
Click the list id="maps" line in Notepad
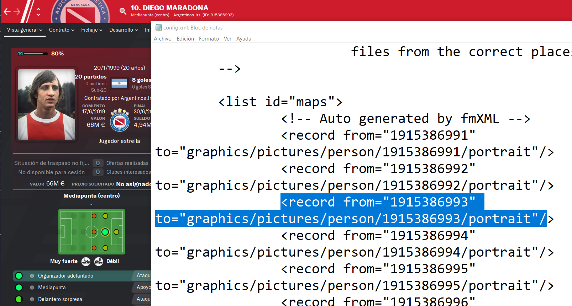[280, 102]
